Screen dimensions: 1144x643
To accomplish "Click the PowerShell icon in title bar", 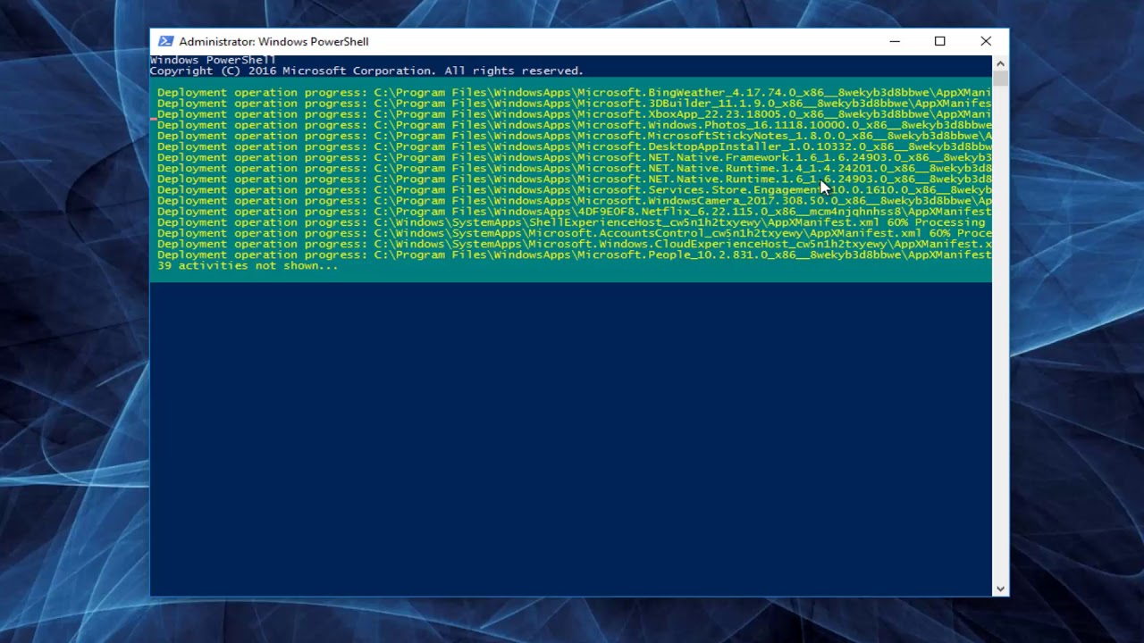I will pos(165,41).
